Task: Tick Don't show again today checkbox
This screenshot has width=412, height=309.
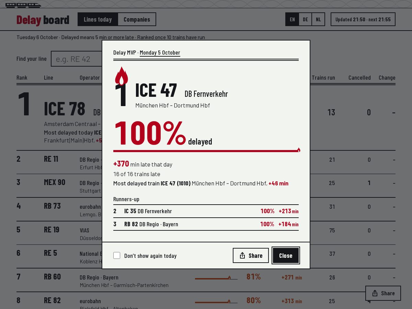Action: pos(117,255)
